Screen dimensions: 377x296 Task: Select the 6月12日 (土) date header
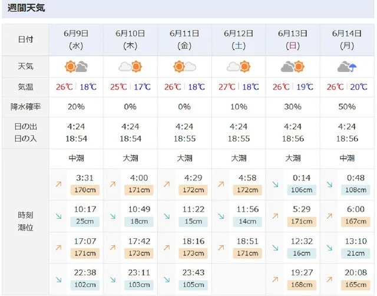(239, 39)
